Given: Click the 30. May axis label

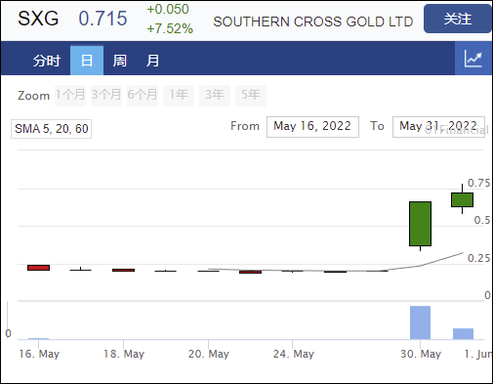Looking at the screenshot, I should click(x=421, y=354).
